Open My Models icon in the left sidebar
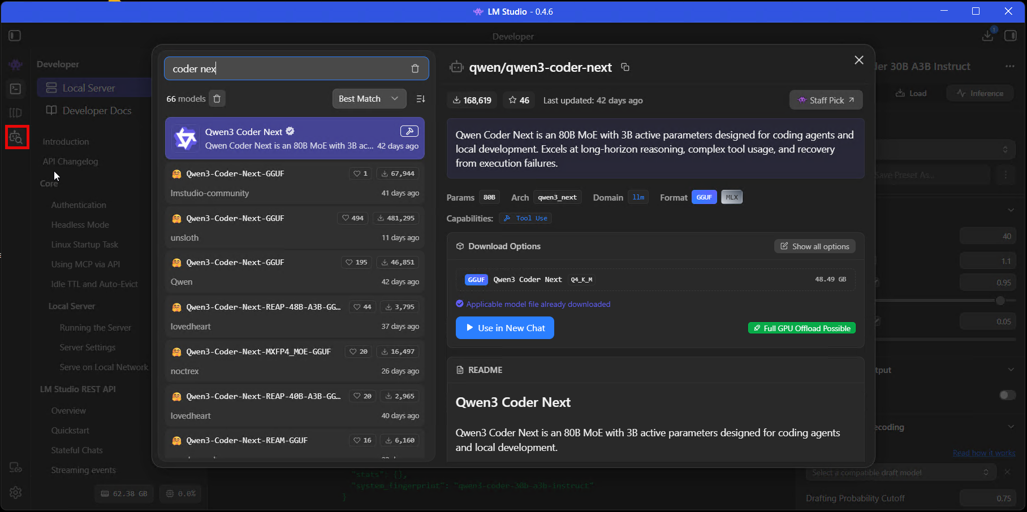This screenshot has height=512, width=1027. (15, 112)
